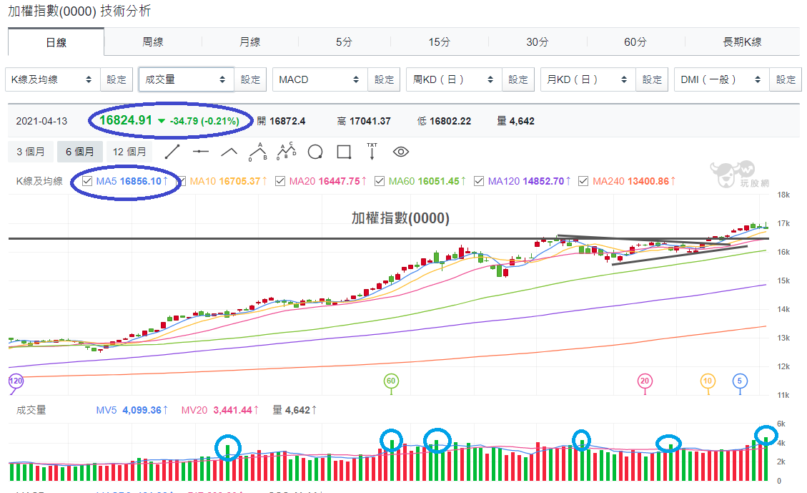Click 設定 next to DMI(一般)

[786, 79]
